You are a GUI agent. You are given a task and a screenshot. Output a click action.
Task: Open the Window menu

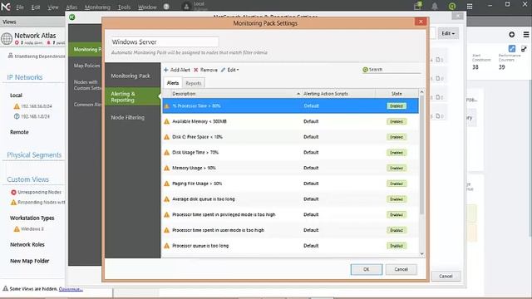point(147,7)
